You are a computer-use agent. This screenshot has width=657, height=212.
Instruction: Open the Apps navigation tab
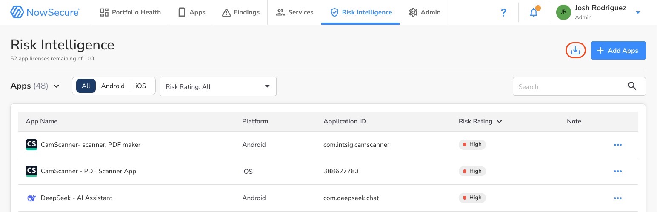tap(191, 12)
